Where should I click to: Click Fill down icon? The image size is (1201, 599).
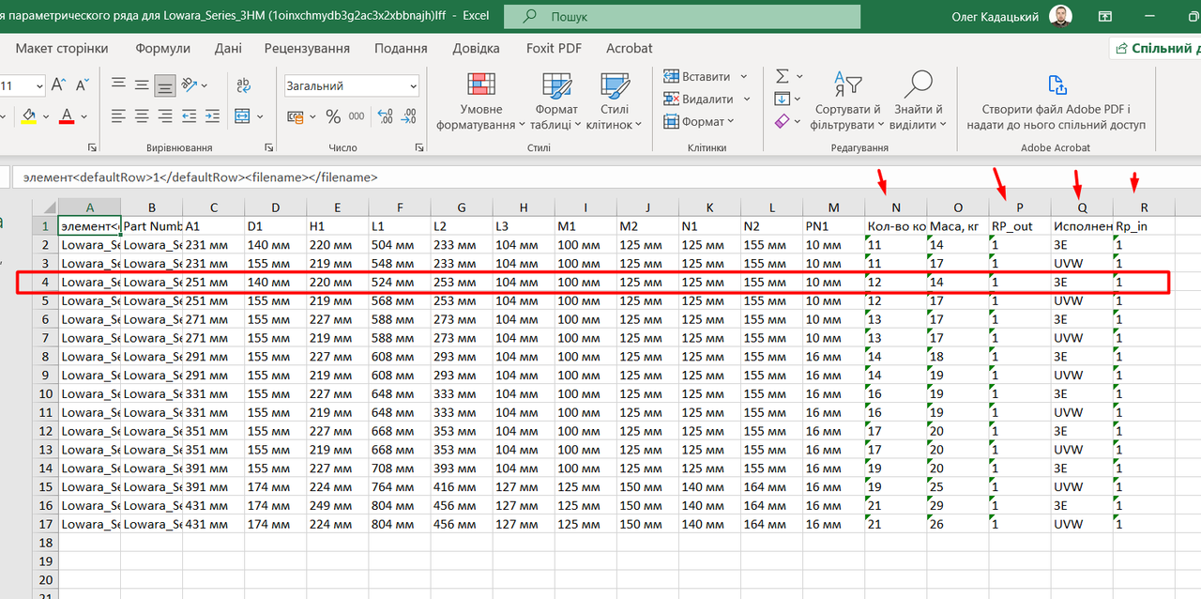[782, 99]
